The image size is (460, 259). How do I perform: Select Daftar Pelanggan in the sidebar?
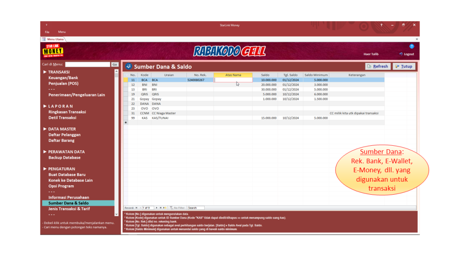64,135
